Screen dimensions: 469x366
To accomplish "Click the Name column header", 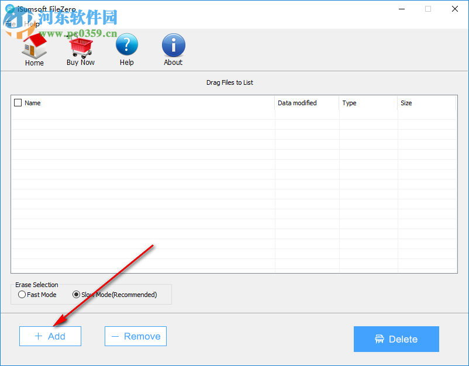I will click(x=32, y=103).
